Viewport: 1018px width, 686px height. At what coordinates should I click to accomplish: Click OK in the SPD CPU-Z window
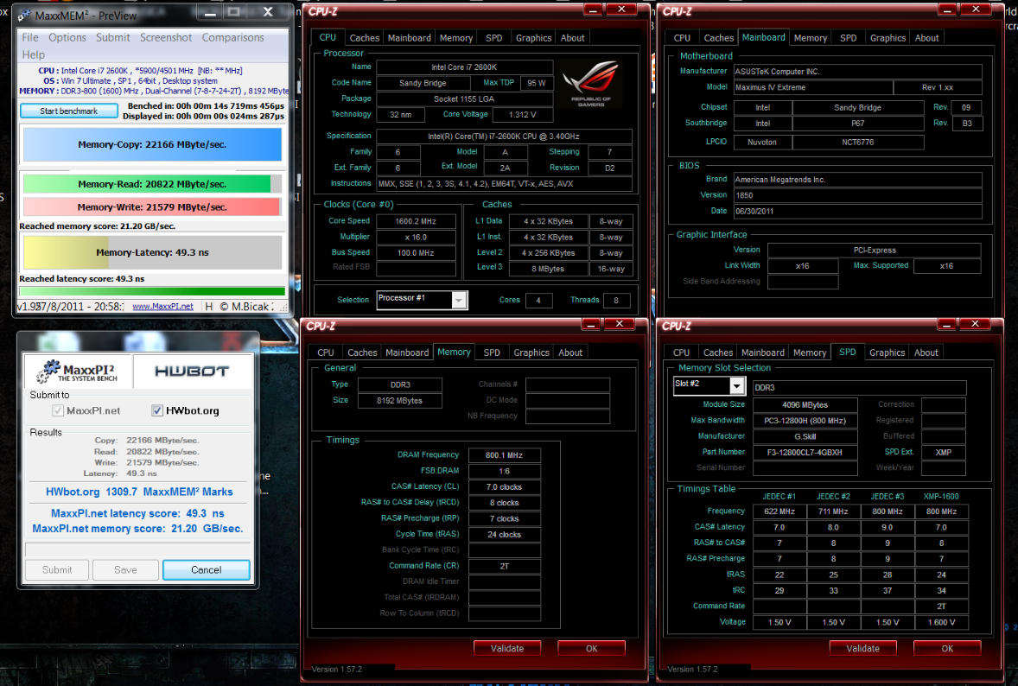click(947, 648)
